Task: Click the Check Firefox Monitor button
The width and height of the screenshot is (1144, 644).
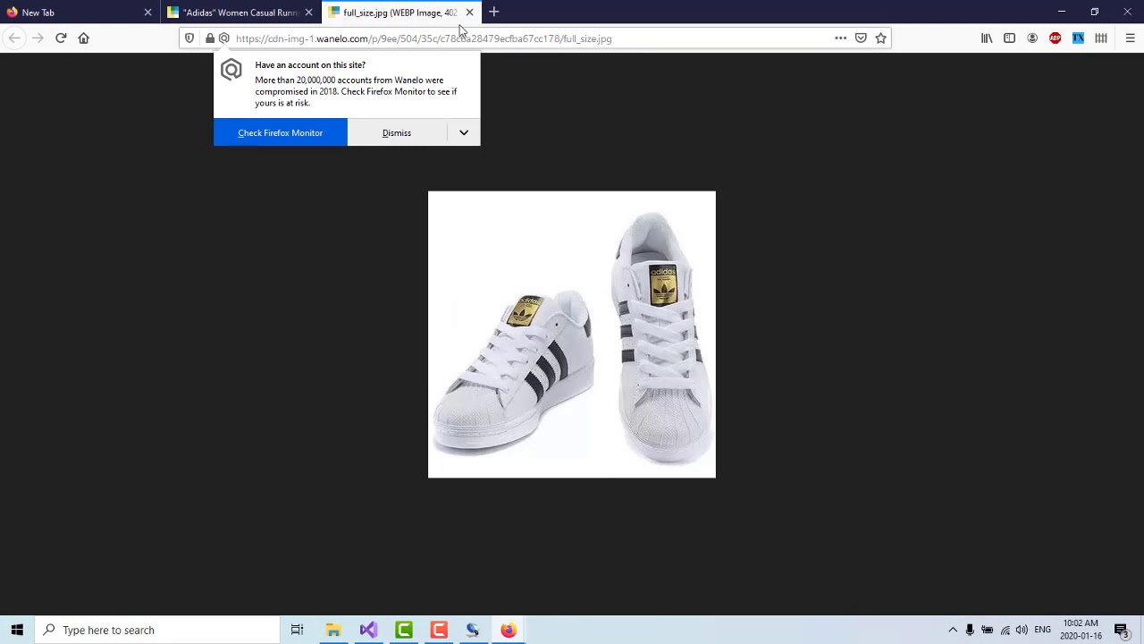Action: point(280,132)
